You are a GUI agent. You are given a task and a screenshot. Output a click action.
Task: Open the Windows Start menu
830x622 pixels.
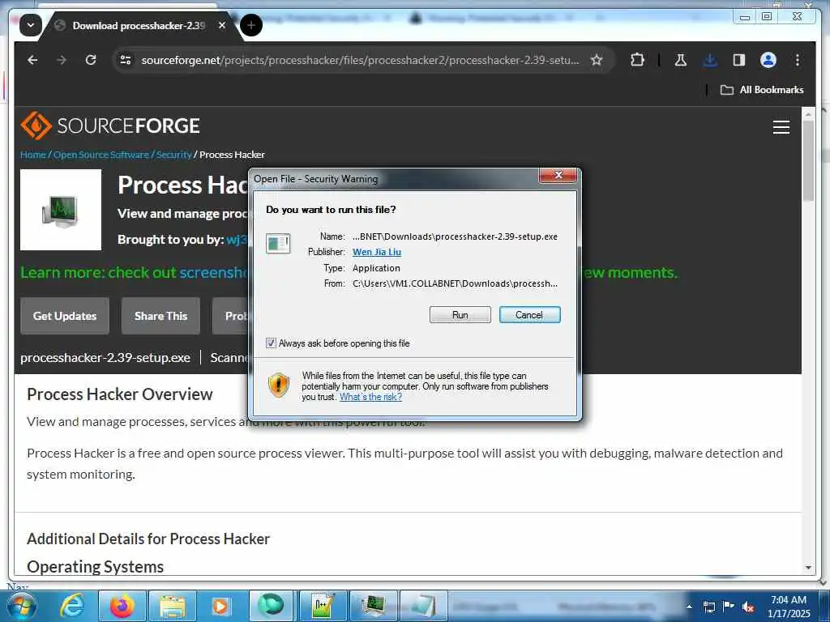pos(21,606)
